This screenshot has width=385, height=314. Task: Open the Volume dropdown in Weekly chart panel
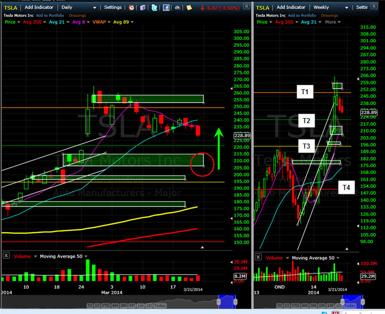[x=287, y=258]
